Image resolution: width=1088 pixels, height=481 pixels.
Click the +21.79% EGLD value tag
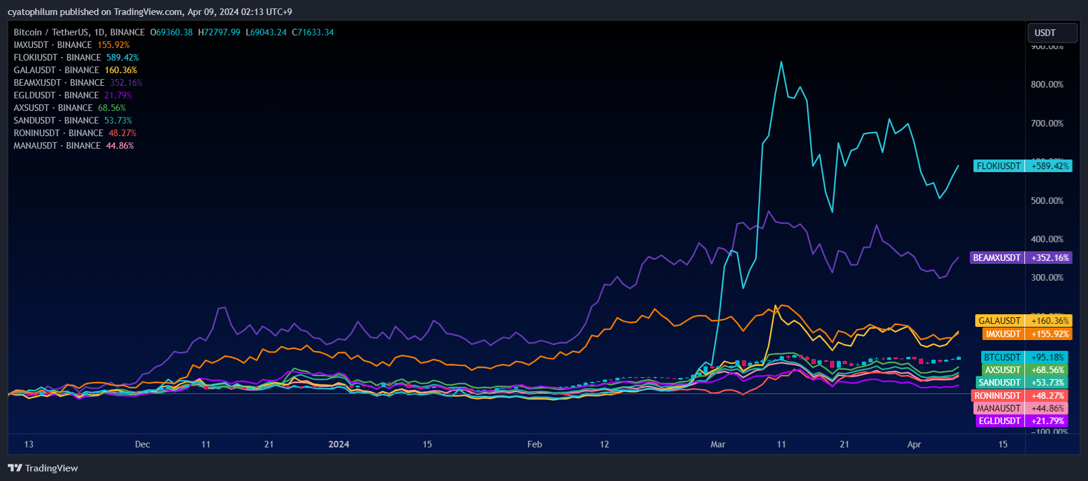(1047, 421)
